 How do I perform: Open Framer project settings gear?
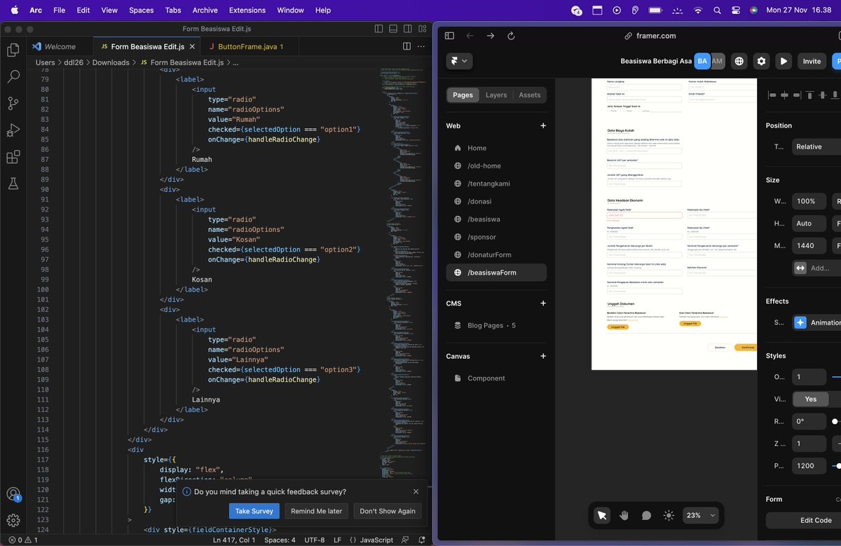point(761,61)
